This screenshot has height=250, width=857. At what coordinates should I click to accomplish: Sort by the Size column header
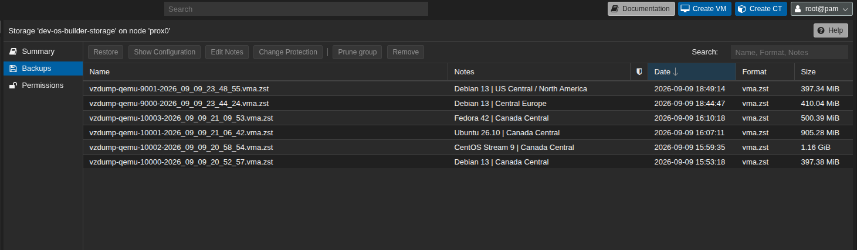coord(824,71)
